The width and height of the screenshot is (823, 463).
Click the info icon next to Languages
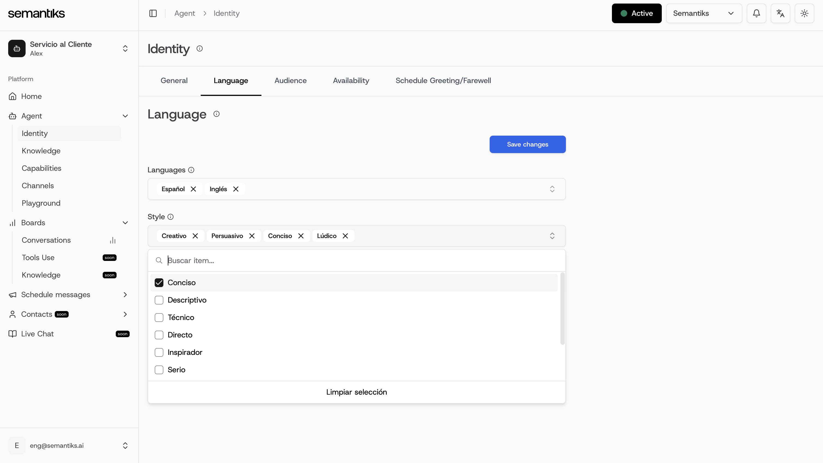191,170
